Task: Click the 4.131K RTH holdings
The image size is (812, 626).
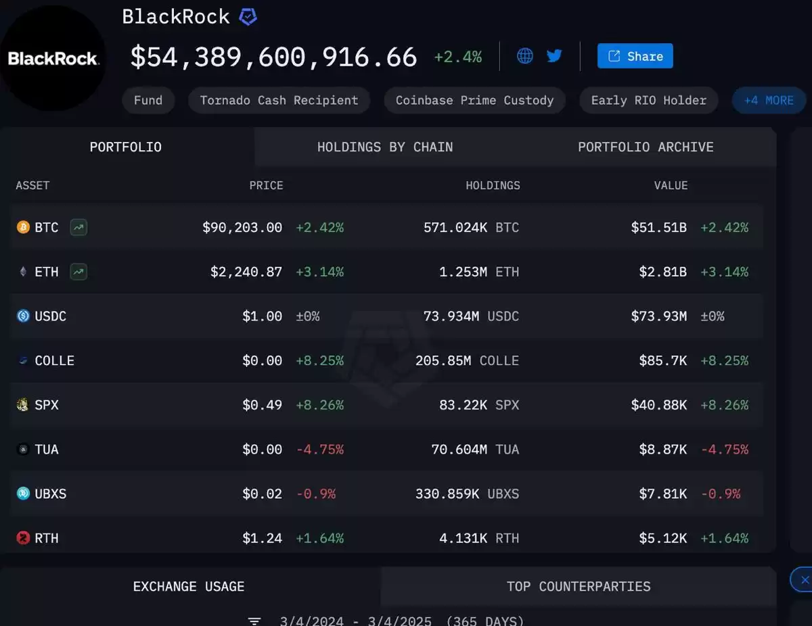Action: tap(479, 538)
